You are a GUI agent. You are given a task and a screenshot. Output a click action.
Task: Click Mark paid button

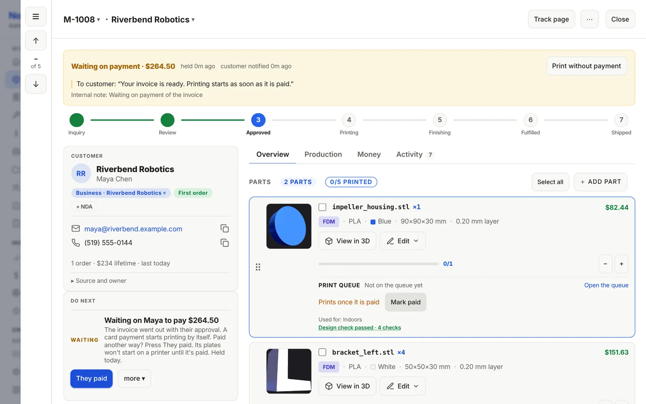click(406, 302)
